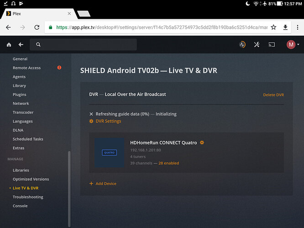Open DLNA settings
Image resolution: width=304 pixels, height=228 pixels.
[x=18, y=130]
